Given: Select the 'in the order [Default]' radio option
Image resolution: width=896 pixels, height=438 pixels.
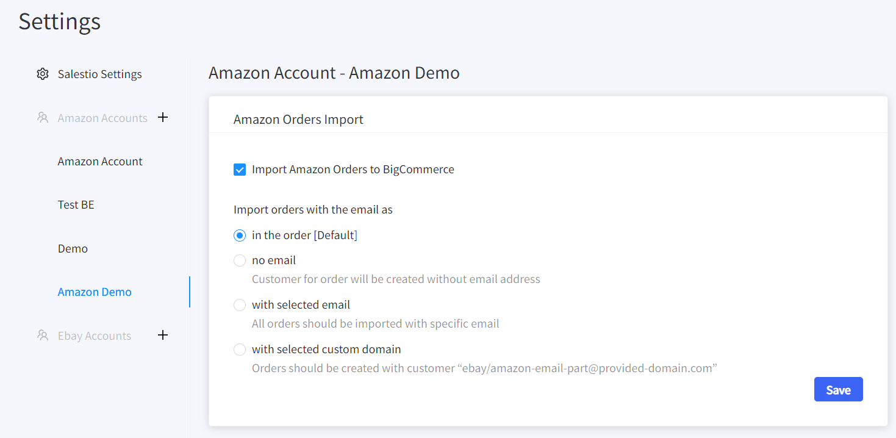Looking at the screenshot, I should point(240,235).
